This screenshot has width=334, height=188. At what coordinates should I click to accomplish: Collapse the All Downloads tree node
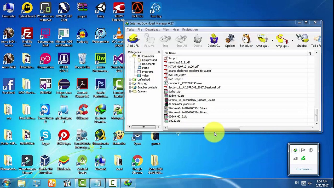130,56
